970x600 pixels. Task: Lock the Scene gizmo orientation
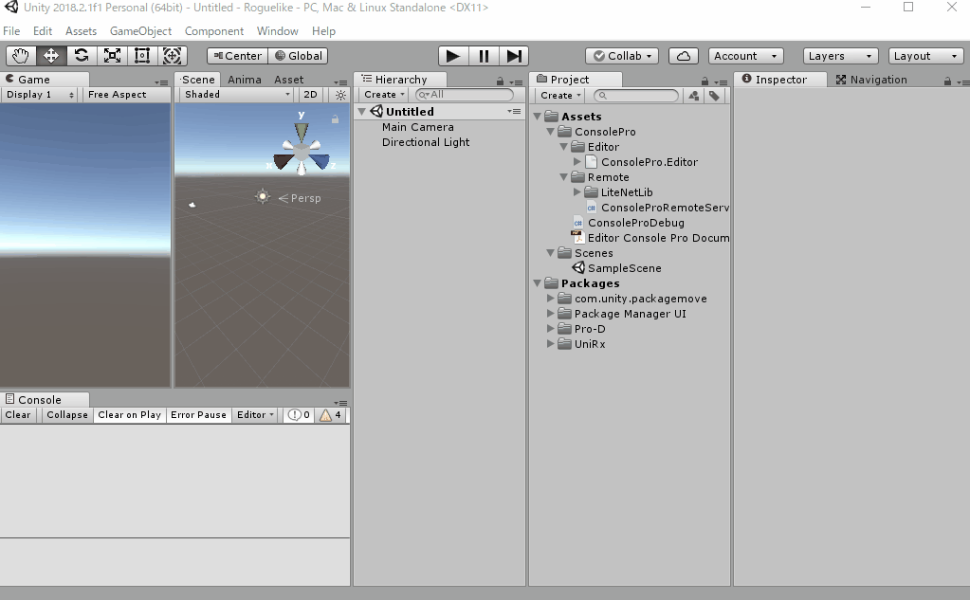(x=335, y=119)
